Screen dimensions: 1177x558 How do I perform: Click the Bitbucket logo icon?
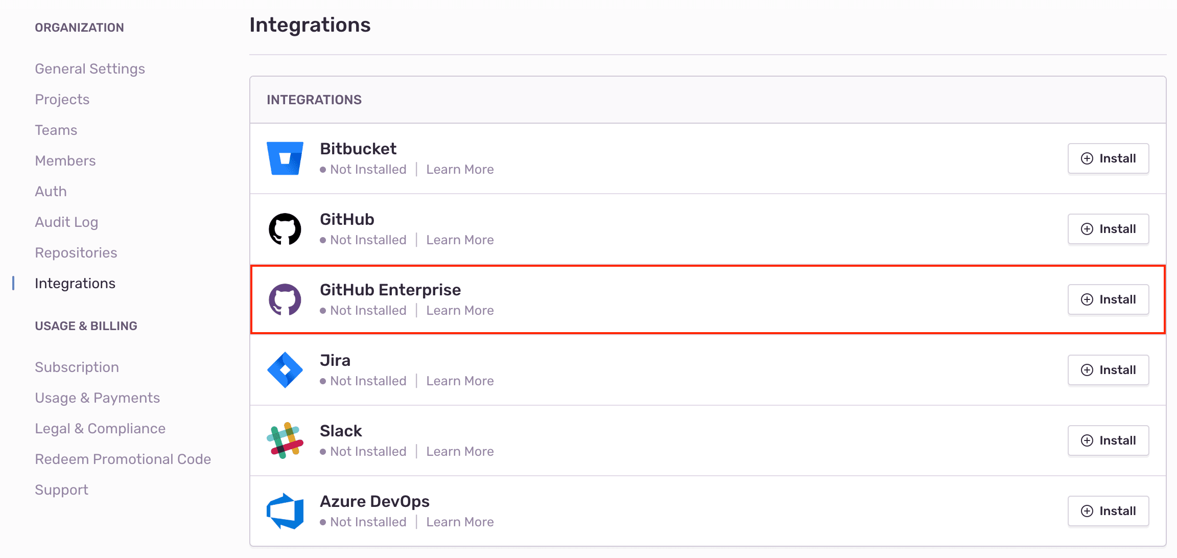click(x=285, y=158)
